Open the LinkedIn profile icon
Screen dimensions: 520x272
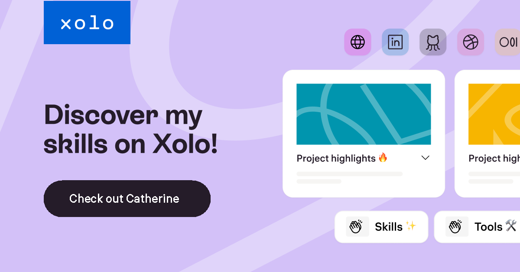(x=395, y=42)
